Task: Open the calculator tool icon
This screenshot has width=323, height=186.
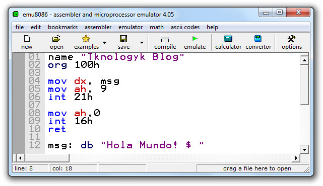Action: tap(228, 39)
